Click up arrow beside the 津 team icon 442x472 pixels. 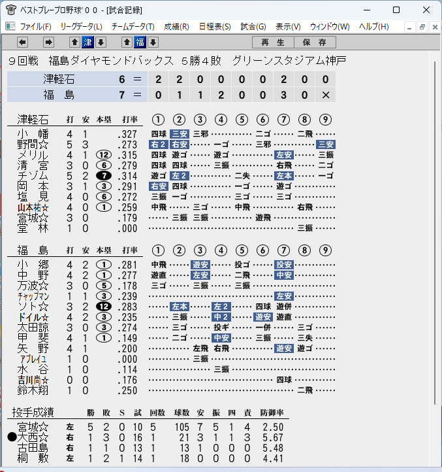74,42
